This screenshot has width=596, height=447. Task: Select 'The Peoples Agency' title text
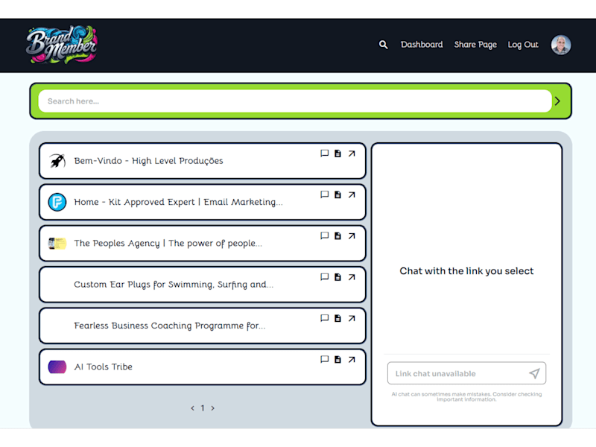168,244
